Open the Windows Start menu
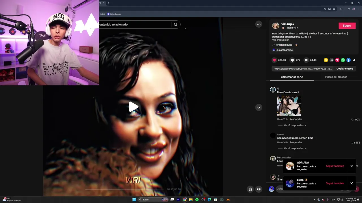Image resolution: width=362 pixels, height=203 pixels. coord(134,200)
